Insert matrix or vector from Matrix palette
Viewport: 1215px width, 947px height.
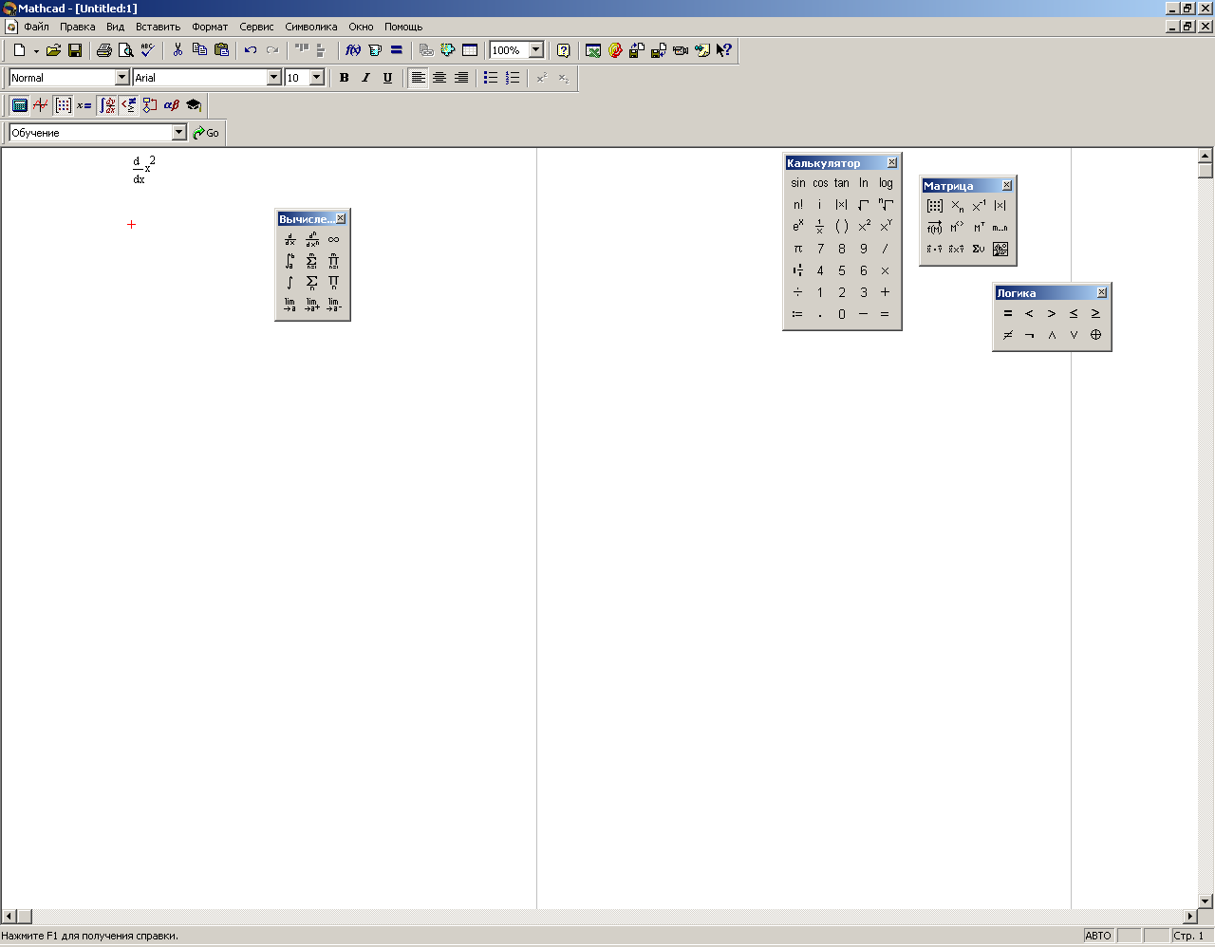point(935,206)
